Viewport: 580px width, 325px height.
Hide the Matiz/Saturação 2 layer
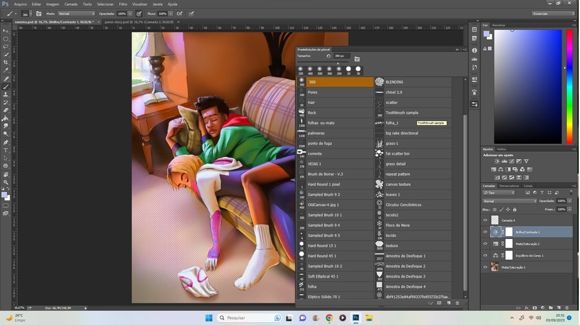(x=485, y=244)
